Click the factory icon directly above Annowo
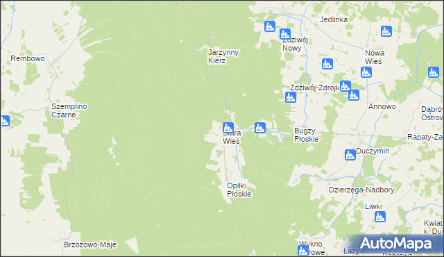This screenshot has height=257, width=444. pyautogui.click(x=354, y=95)
